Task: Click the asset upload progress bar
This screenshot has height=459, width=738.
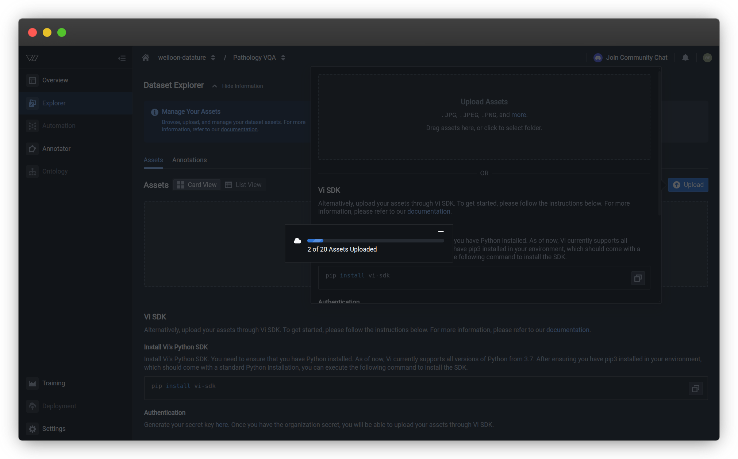Action: pos(375,241)
